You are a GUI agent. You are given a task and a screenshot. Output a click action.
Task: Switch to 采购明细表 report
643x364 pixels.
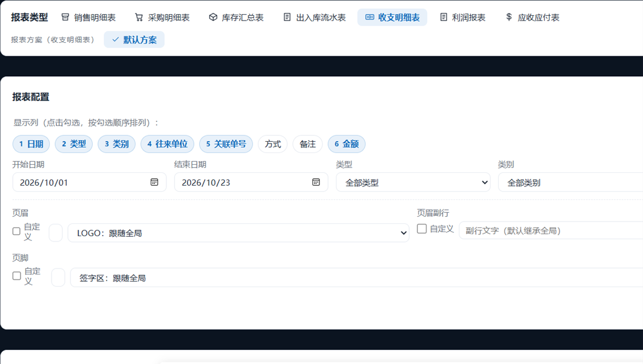coord(162,17)
